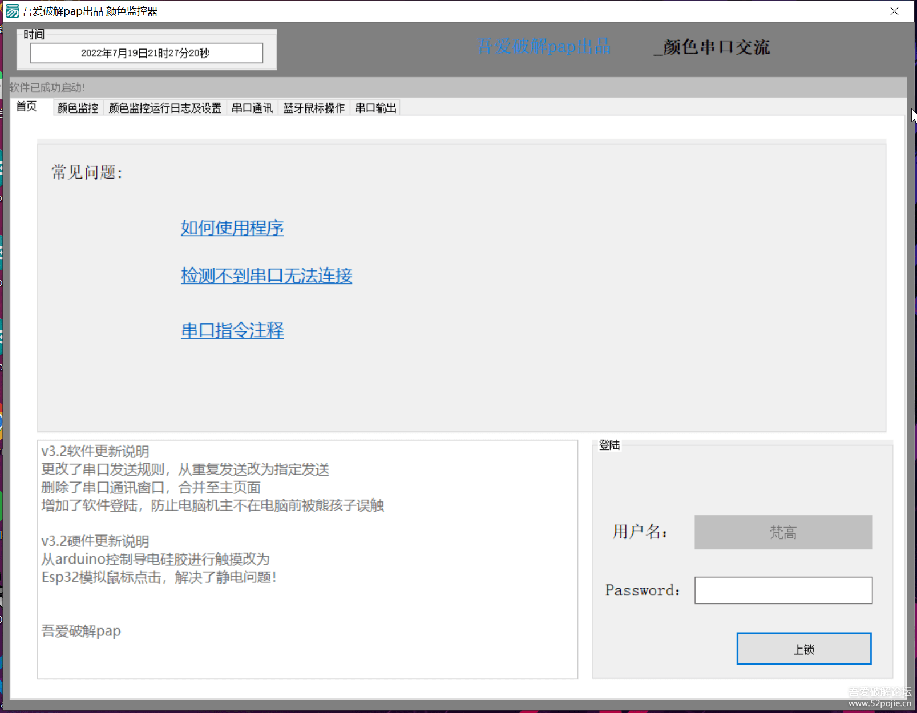Switch to the 串口通讯 tab
Screen dimensions: 917x713
(x=252, y=108)
